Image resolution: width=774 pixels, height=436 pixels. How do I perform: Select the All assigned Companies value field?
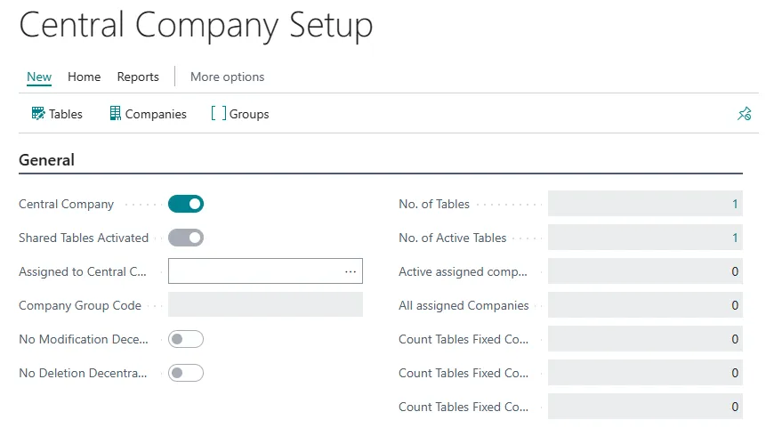click(x=645, y=305)
